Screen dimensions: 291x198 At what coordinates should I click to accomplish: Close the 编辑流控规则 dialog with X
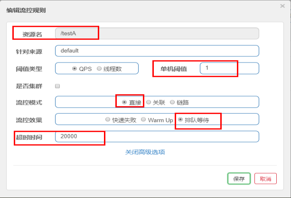(x=282, y=6)
